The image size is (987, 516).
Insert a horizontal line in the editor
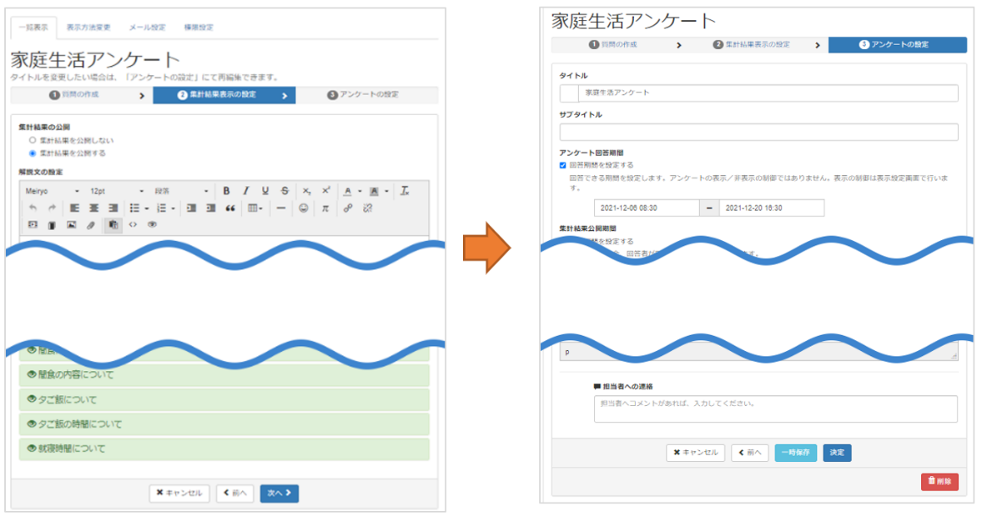[x=281, y=208]
